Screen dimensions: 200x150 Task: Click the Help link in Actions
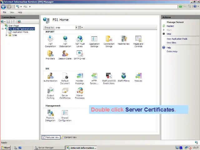(x=169, y=47)
